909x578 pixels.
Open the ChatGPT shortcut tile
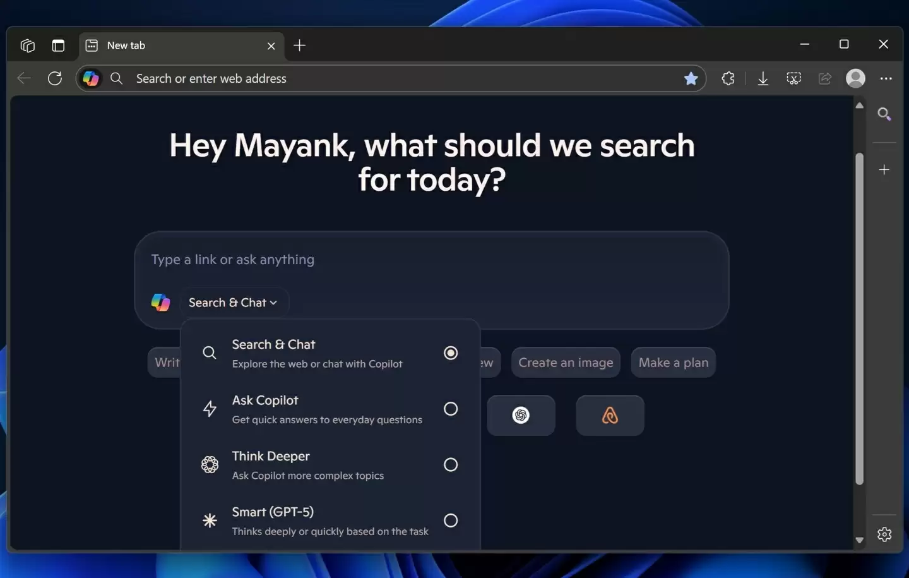[521, 415]
